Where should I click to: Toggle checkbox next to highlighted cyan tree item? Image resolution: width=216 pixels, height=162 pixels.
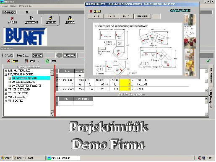[10, 78]
